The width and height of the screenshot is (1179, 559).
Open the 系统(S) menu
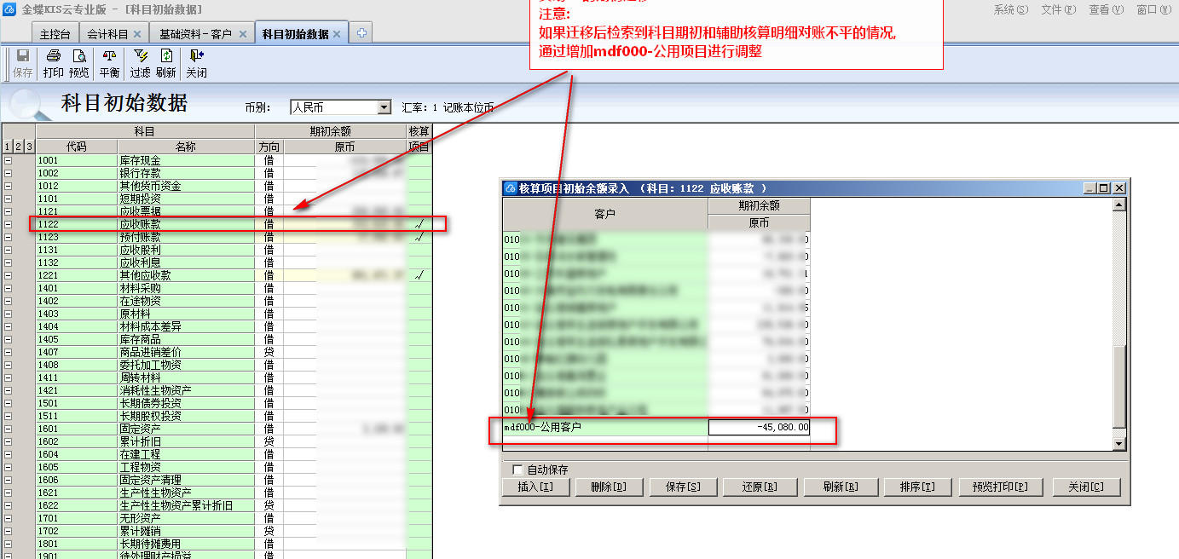tap(1010, 9)
